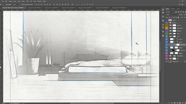The image size is (186, 104).
Task: Open the Normal blend mode dropdown
Action: pyautogui.click(x=172, y=15)
